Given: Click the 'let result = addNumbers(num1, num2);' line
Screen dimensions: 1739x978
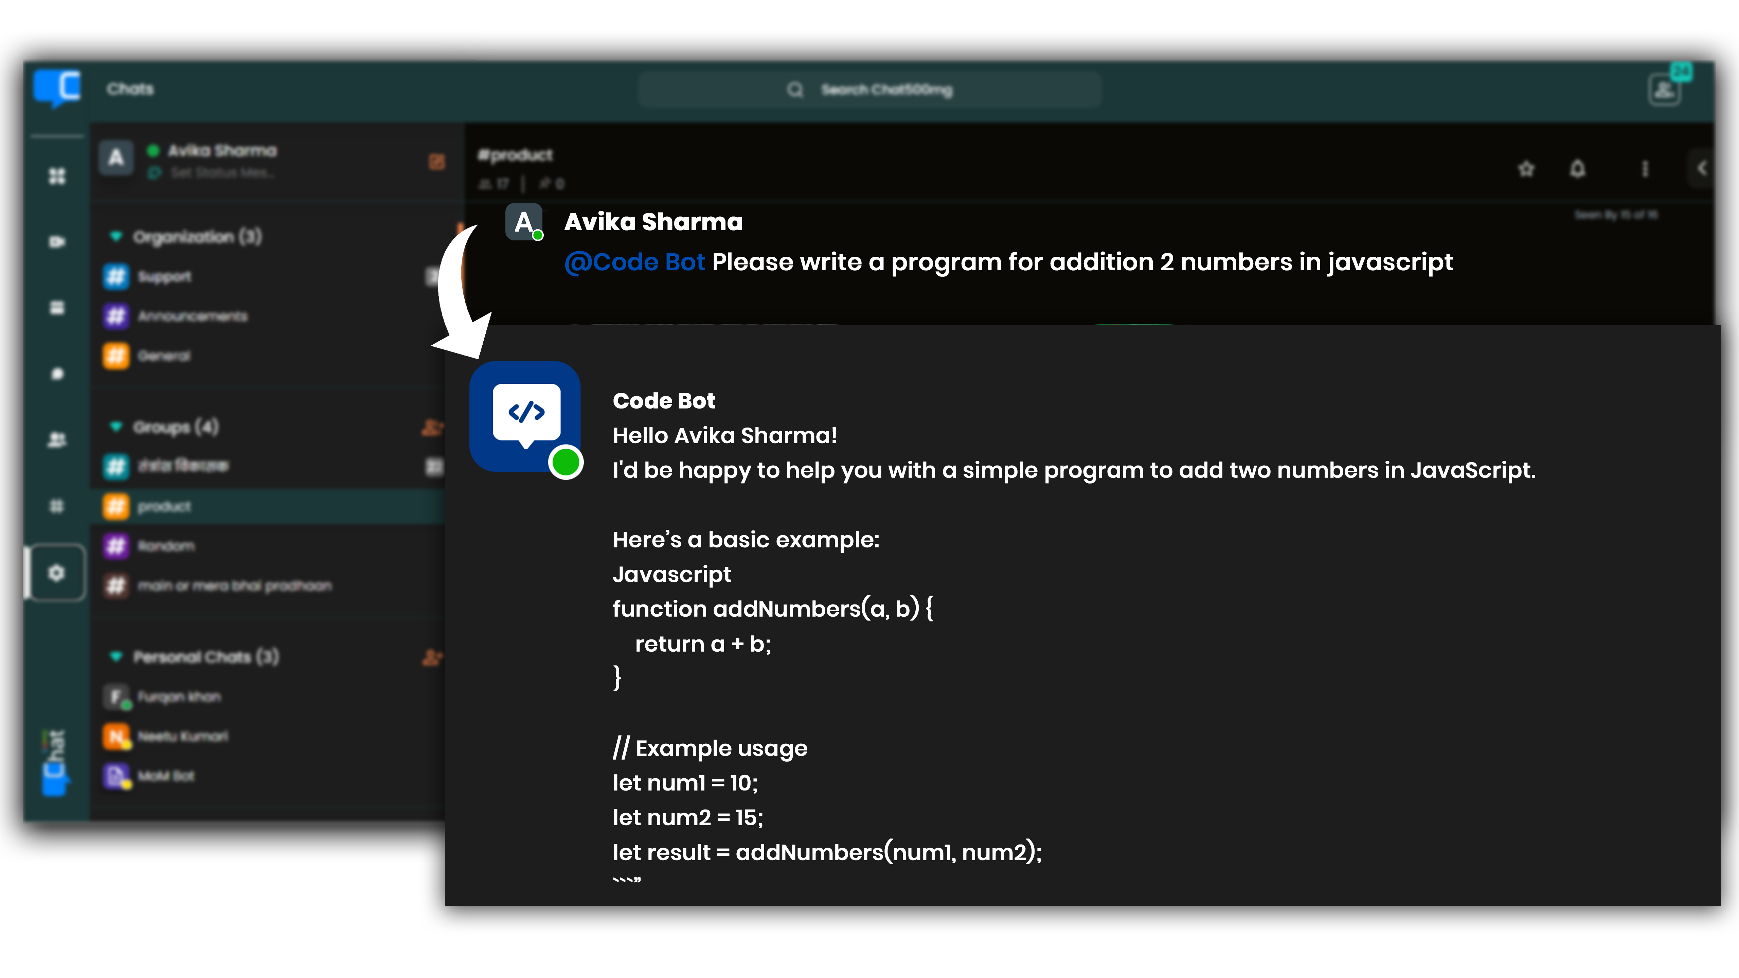Looking at the screenshot, I should point(827,852).
